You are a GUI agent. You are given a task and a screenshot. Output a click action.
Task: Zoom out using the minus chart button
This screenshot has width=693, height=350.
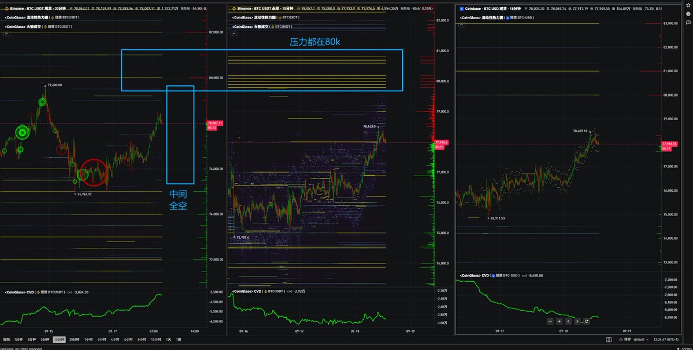[550, 321]
